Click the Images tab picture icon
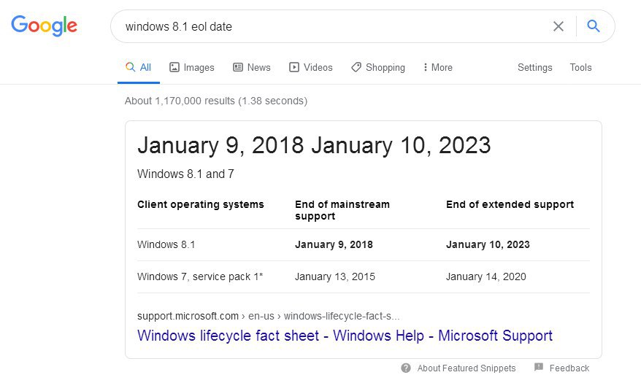The image size is (641, 383). point(174,67)
